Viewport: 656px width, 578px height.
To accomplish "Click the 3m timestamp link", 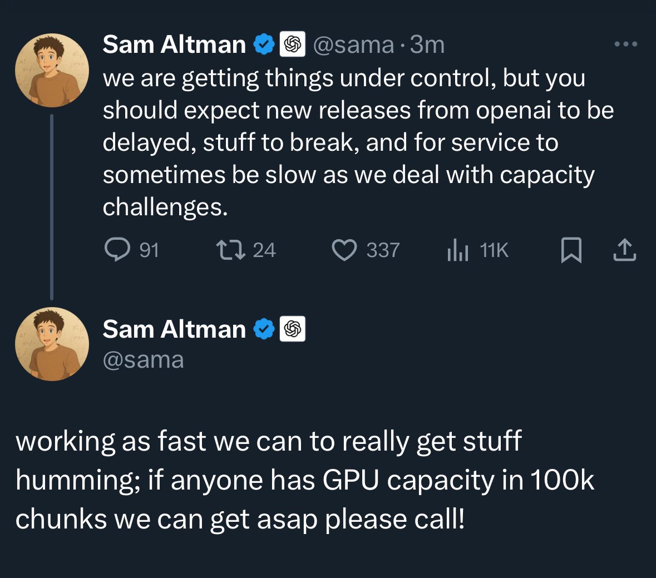I will (427, 45).
